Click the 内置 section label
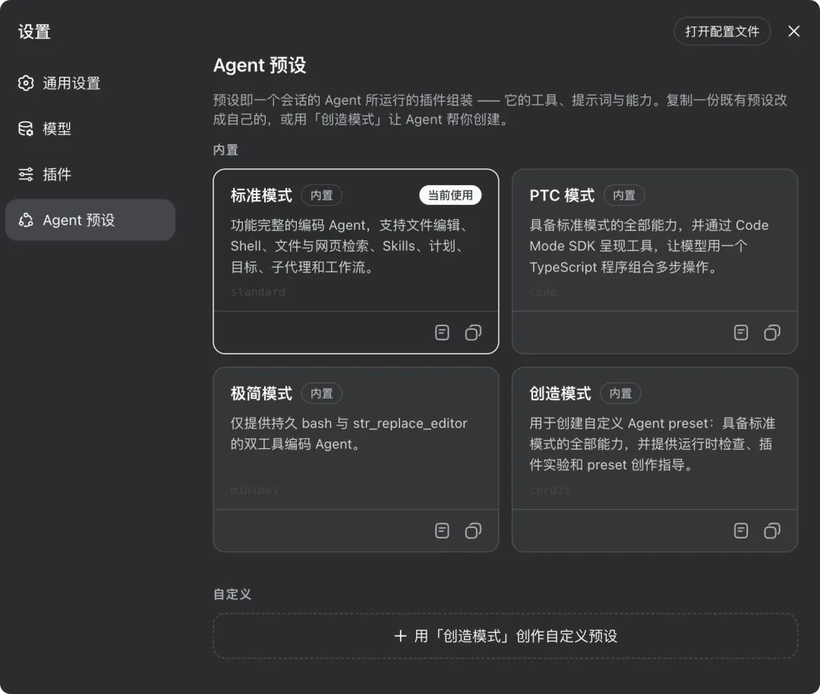Viewport: 820px width, 694px height. tap(226, 150)
